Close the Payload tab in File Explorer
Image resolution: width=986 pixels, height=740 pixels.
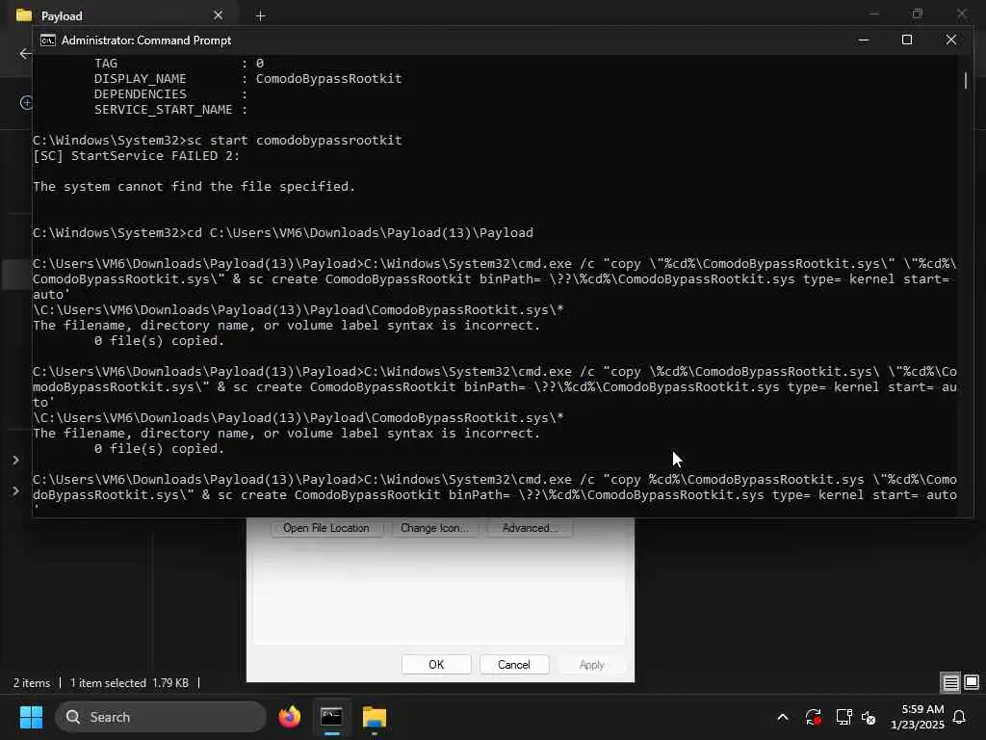[x=218, y=15]
